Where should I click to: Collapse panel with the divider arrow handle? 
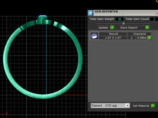click(x=123, y=23)
